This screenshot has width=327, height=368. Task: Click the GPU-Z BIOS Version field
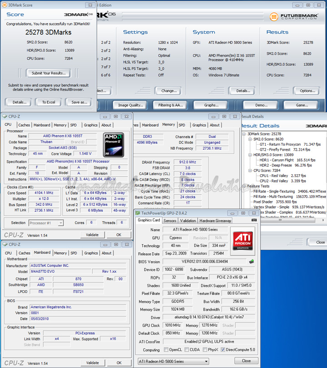pos(205,261)
